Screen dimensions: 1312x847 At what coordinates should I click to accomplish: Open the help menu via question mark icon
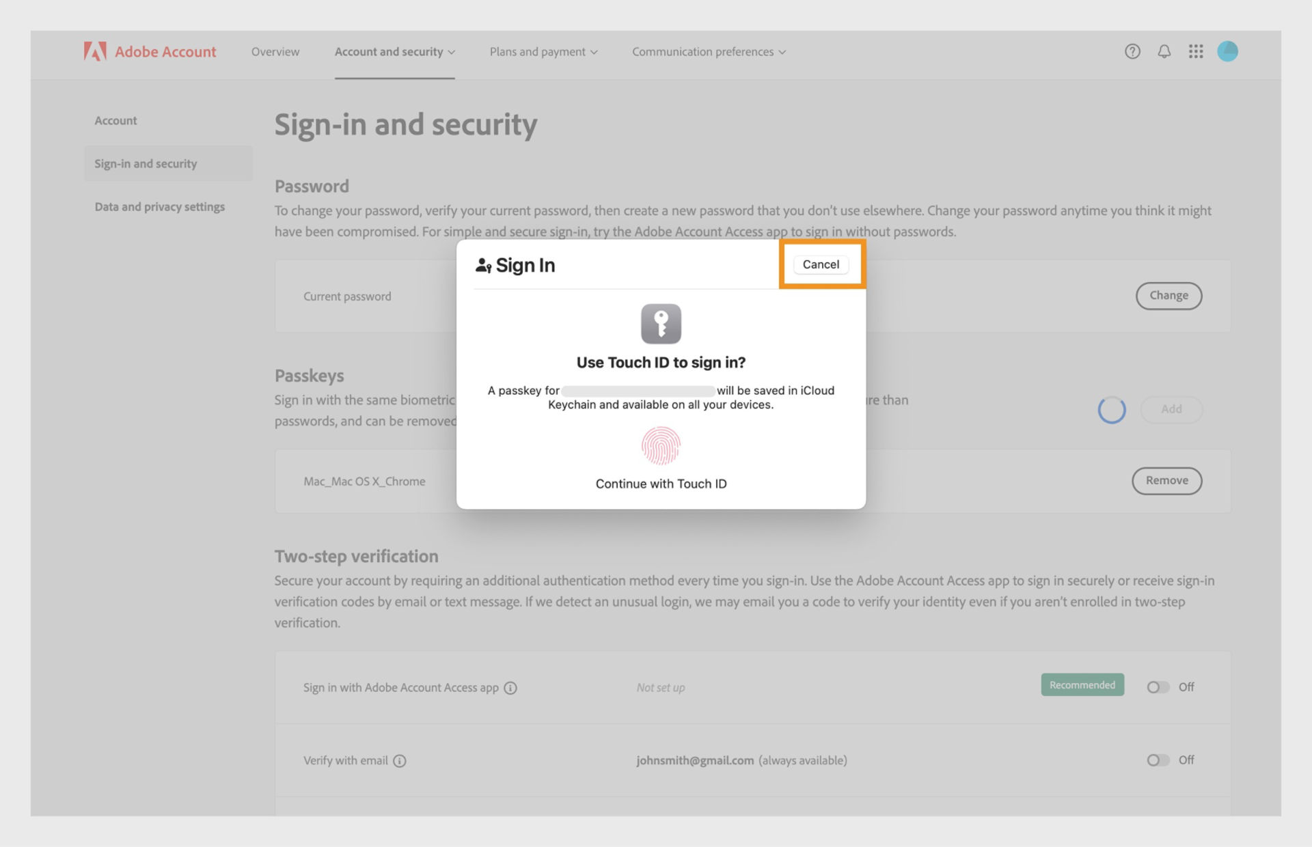pyautogui.click(x=1132, y=51)
